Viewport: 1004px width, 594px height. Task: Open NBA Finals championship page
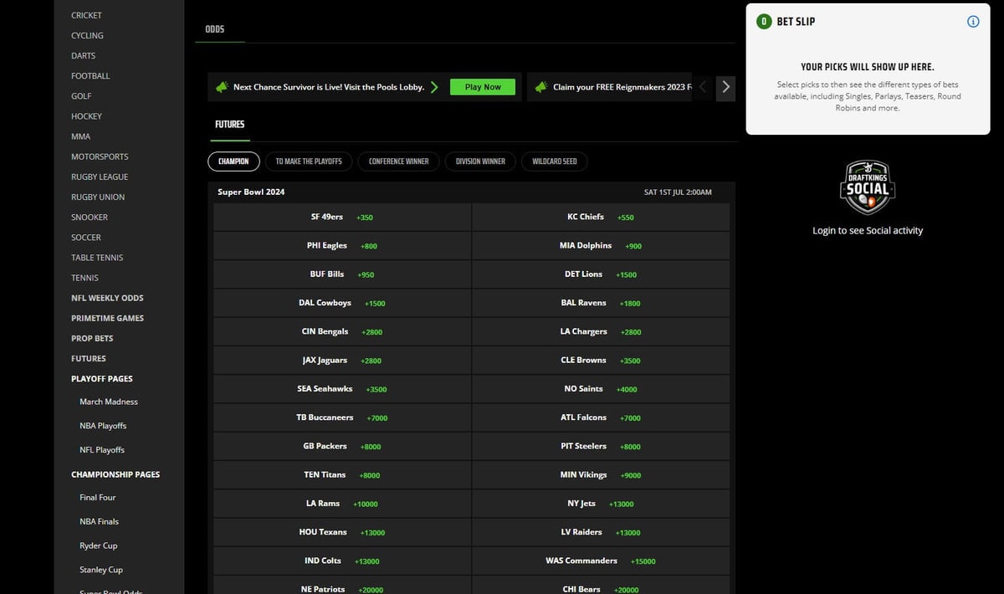(100, 521)
